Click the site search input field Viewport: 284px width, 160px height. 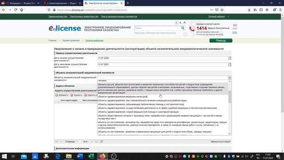point(158,28)
